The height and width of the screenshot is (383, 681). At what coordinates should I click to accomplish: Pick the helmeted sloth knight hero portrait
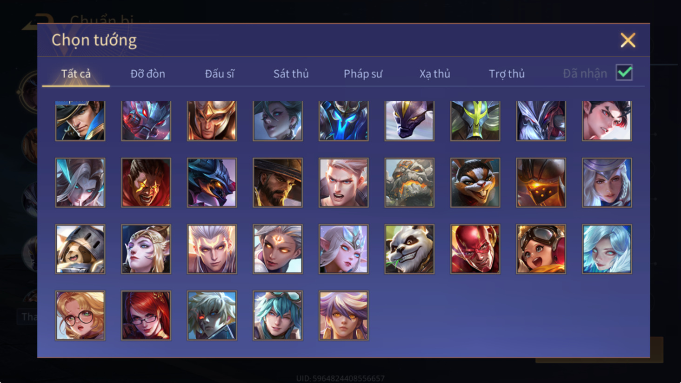pos(80,249)
